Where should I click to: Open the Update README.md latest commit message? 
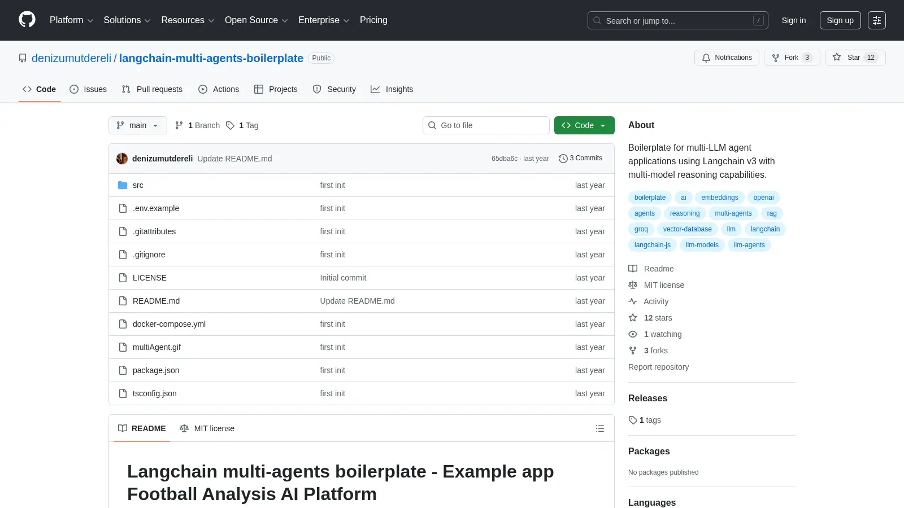[x=234, y=159]
